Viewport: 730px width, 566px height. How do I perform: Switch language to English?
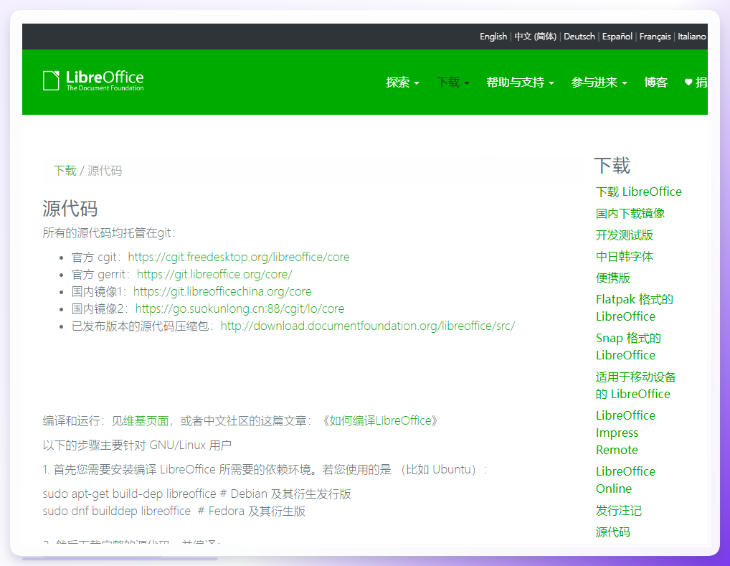(x=493, y=37)
